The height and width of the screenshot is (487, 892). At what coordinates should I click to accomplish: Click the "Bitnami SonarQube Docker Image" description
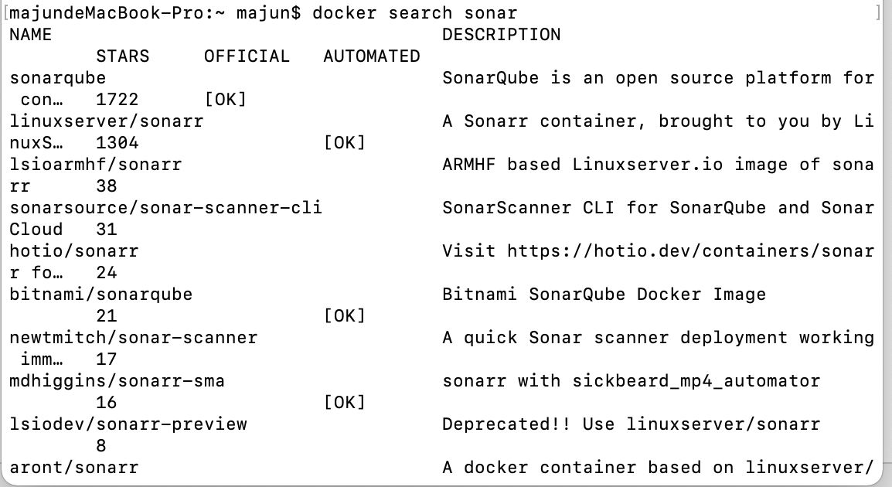(604, 295)
